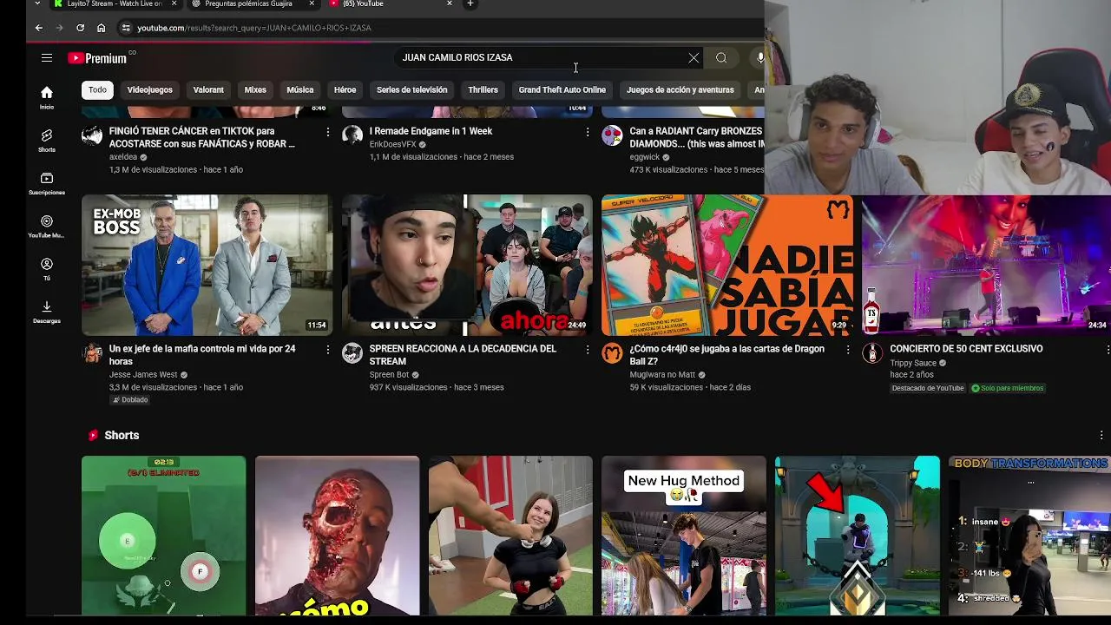Open Descargas in the sidebar
Image resolution: width=1111 pixels, height=625 pixels.
[47, 312]
